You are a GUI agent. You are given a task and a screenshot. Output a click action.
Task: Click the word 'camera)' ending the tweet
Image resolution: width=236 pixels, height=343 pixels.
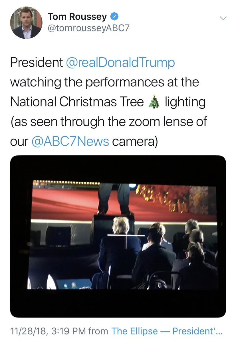pyautogui.click(x=135, y=142)
